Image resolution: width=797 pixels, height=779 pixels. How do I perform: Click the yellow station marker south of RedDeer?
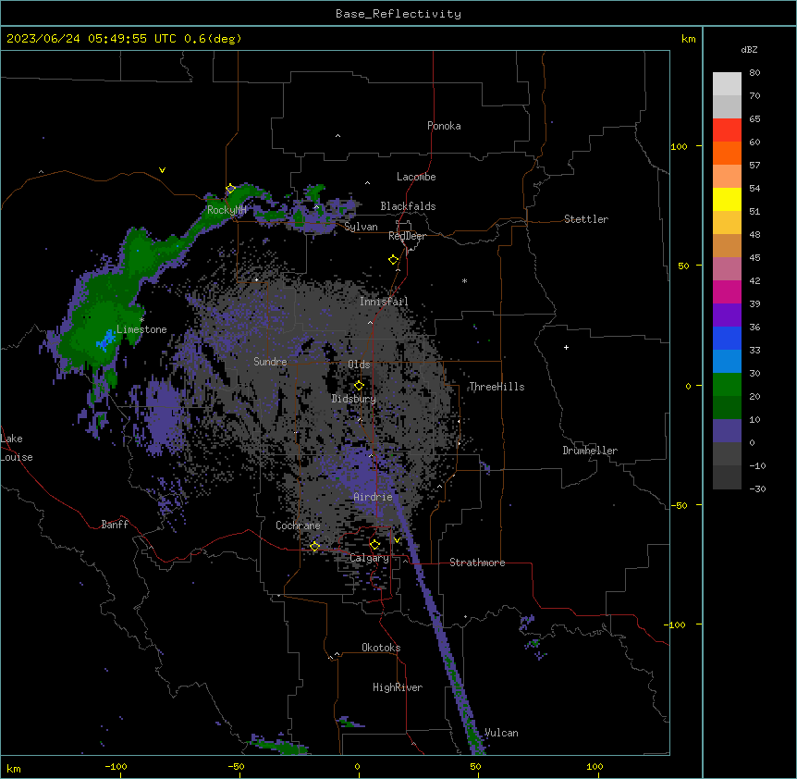click(394, 260)
